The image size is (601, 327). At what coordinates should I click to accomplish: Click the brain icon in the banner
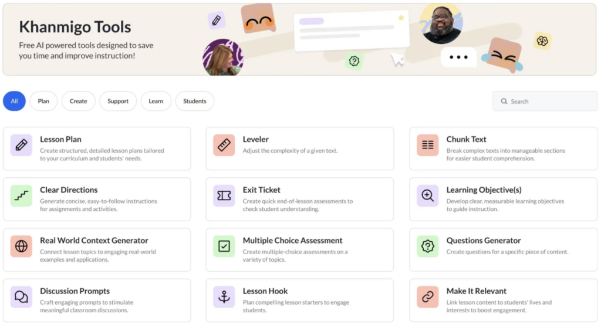pos(542,41)
